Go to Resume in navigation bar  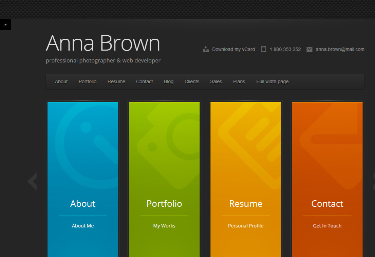pos(116,81)
